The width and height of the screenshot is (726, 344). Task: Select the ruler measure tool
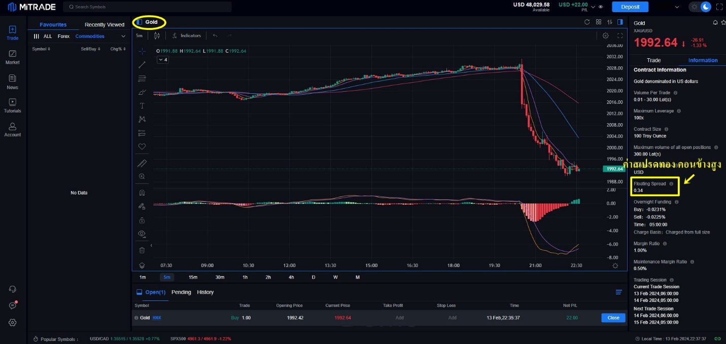pos(142,164)
